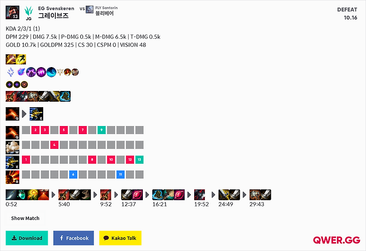Click the Q skill icon in skill order row

click(12, 133)
